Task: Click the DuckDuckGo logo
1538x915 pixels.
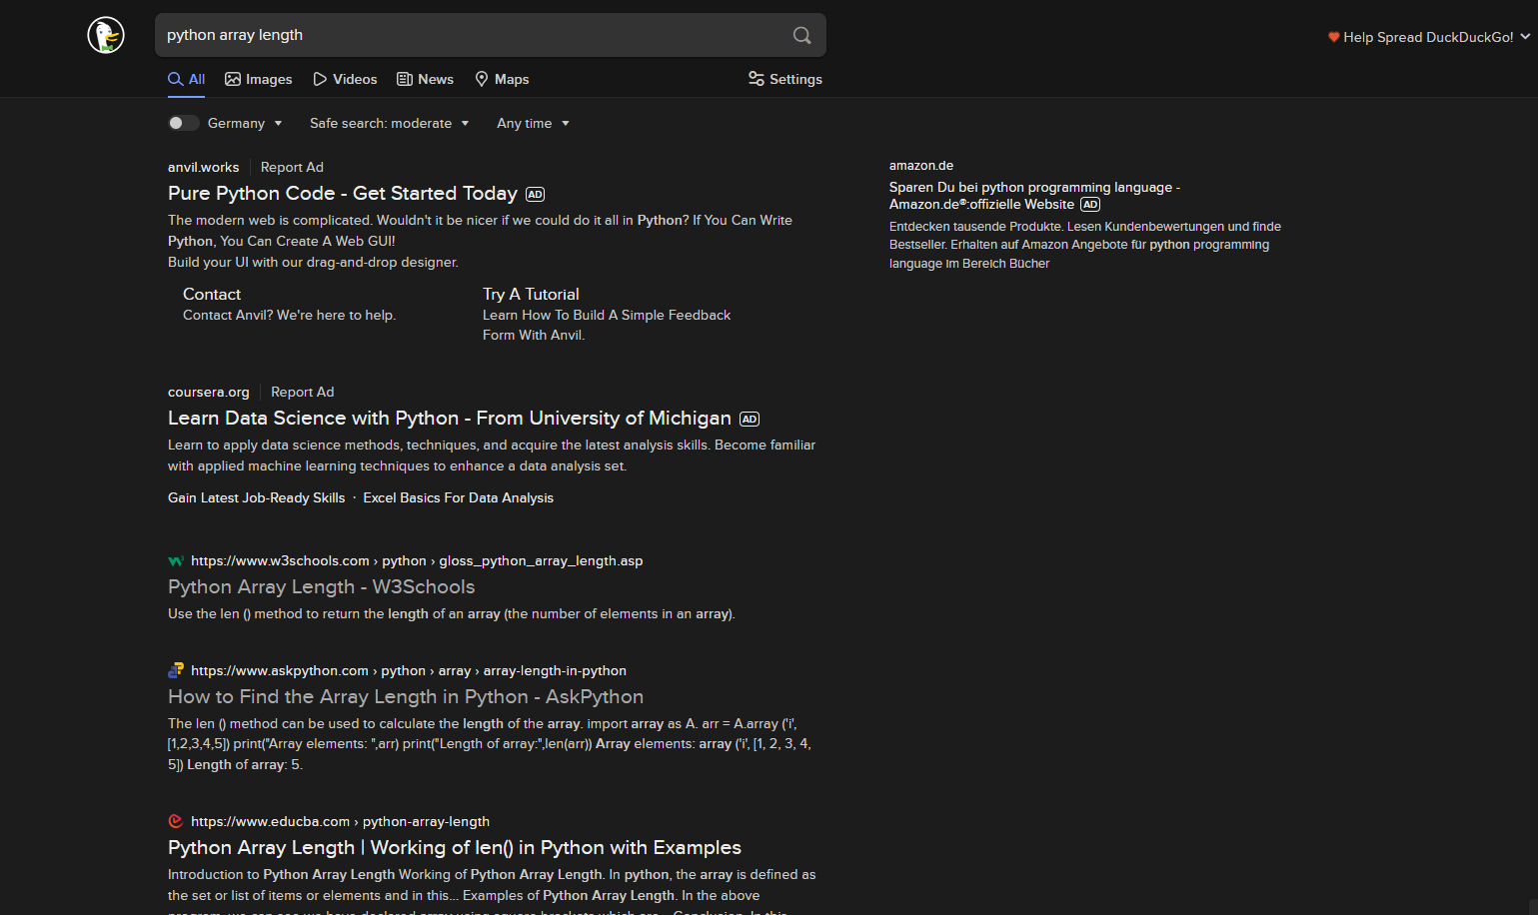Action: [x=106, y=35]
